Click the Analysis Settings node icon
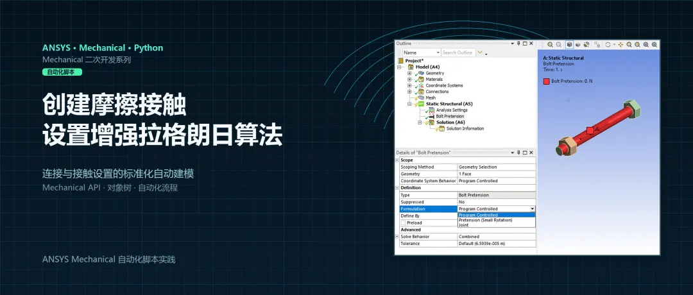This screenshot has height=295, width=693. coord(432,110)
